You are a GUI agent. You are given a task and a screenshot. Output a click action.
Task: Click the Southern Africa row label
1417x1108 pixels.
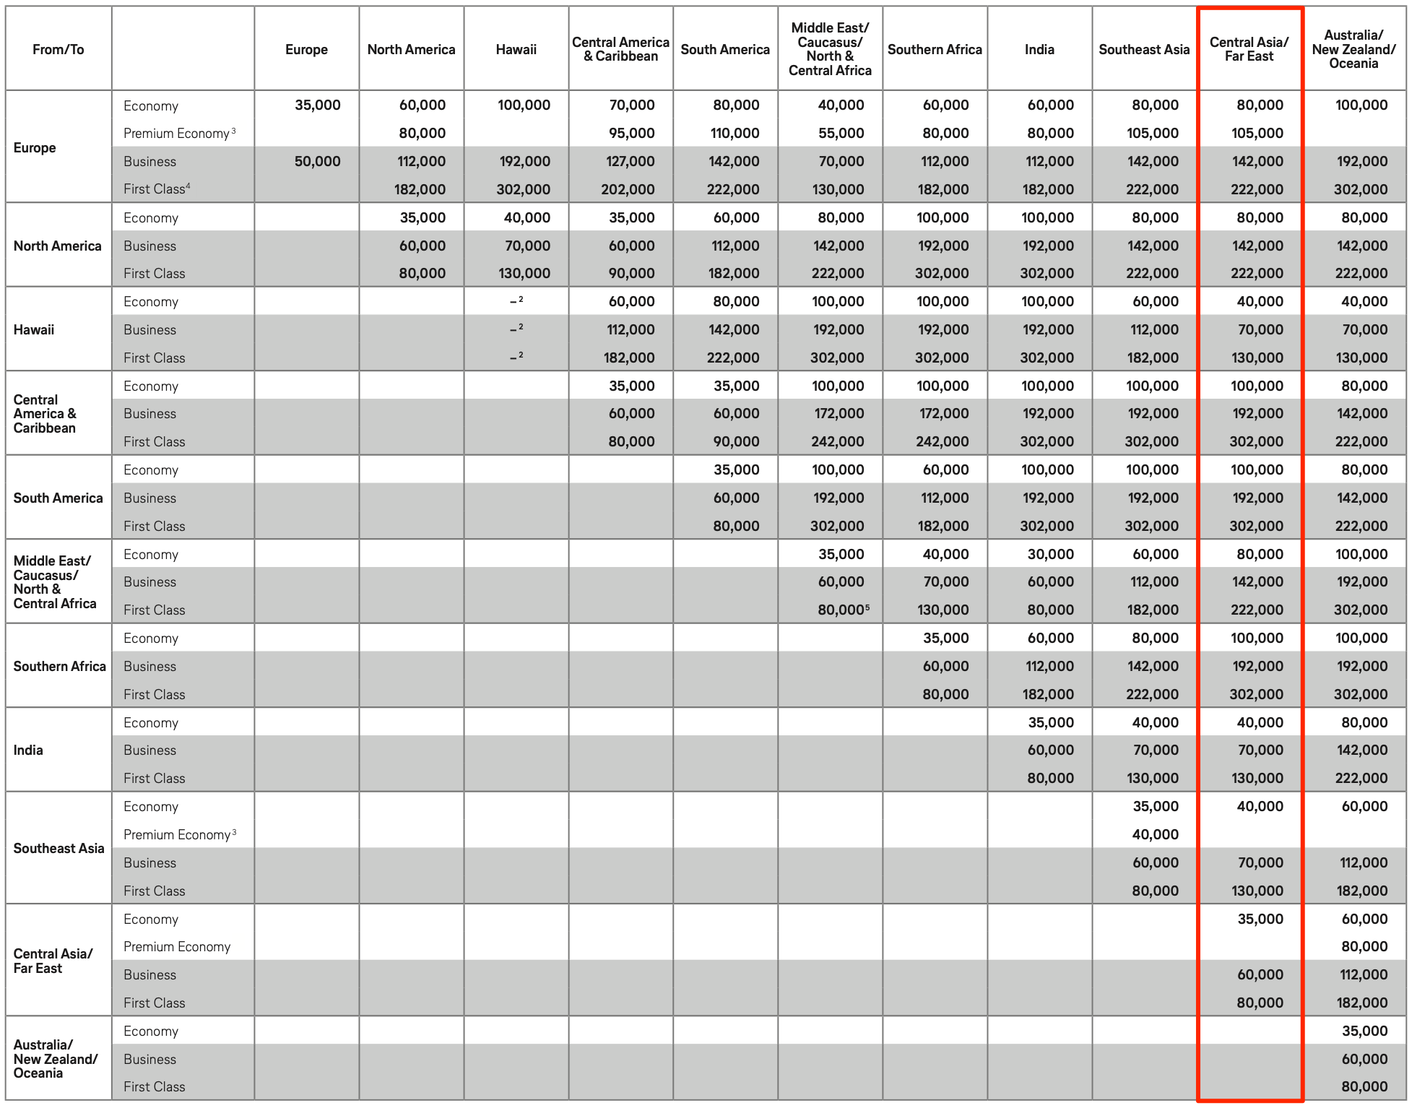click(x=59, y=666)
